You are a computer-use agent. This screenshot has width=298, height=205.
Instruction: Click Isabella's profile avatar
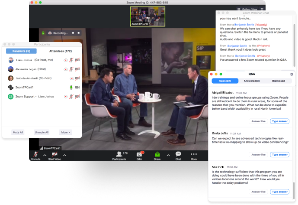point(11,78)
